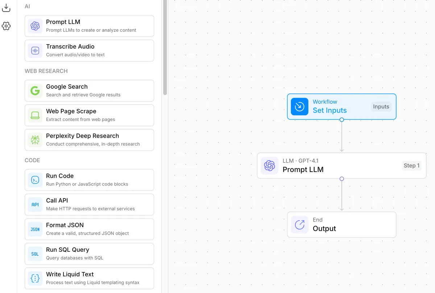Click the Call API icon

35,205
